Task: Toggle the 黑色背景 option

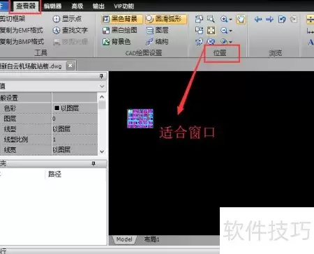Action: click(121, 19)
